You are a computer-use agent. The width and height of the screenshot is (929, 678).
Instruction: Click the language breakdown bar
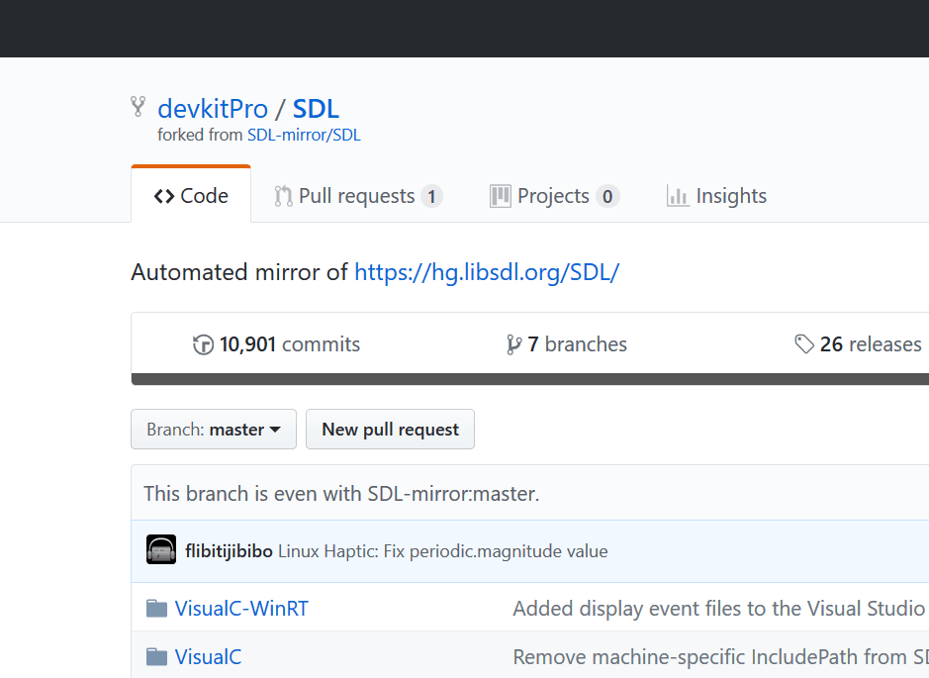530,379
